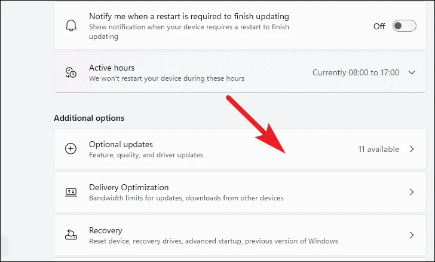The image size is (435, 262).
Task: Toggle restart notification switch on
Action: click(404, 26)
